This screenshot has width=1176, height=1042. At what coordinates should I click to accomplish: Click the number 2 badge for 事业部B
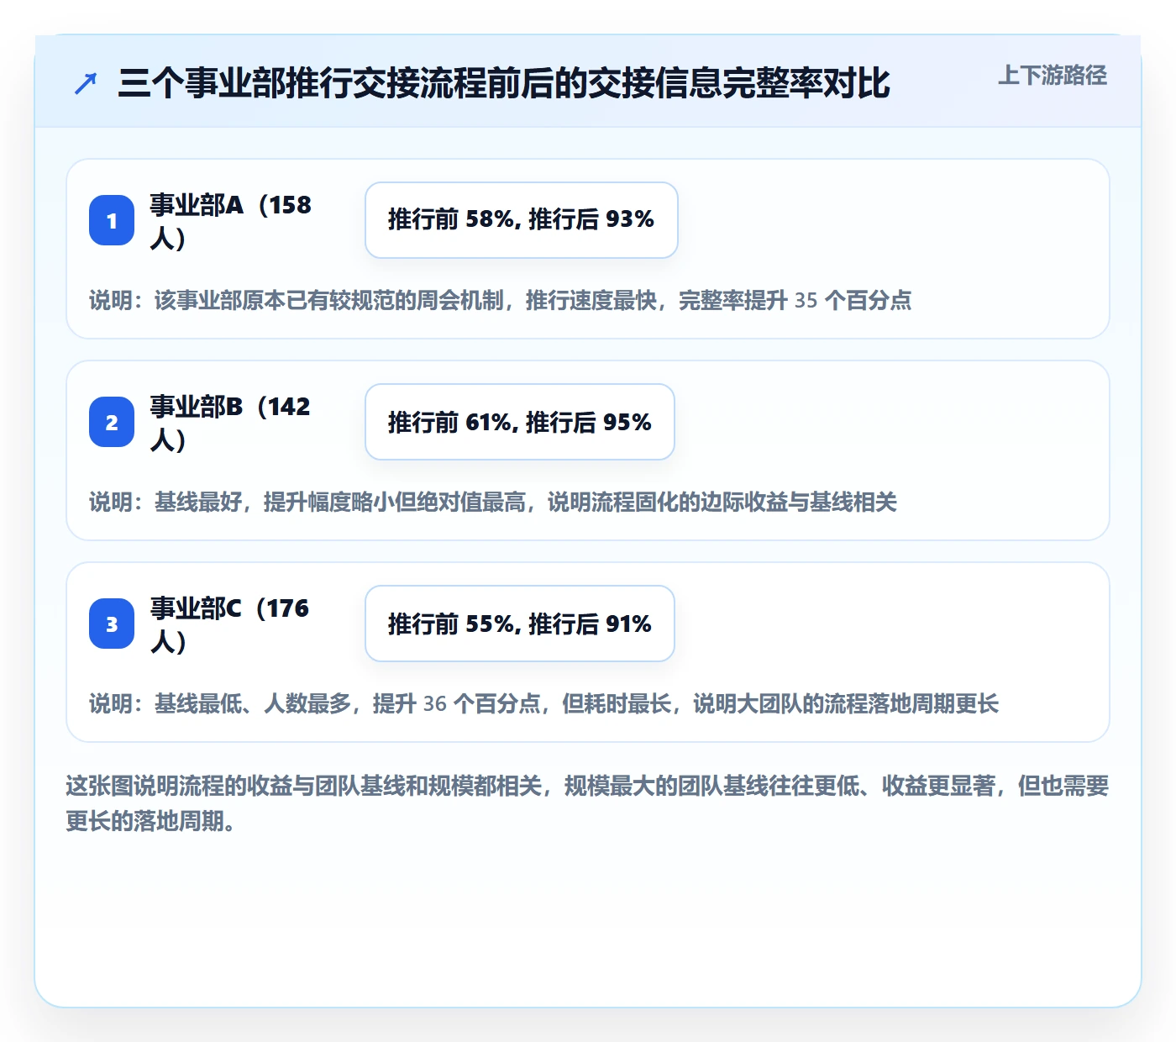click(x=112, y=422)
